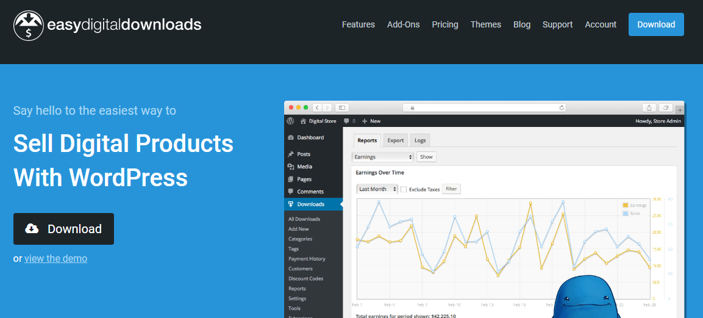The image size is (703, 318).
Task: Click Add New under Downloads
Action: [299, 229]
